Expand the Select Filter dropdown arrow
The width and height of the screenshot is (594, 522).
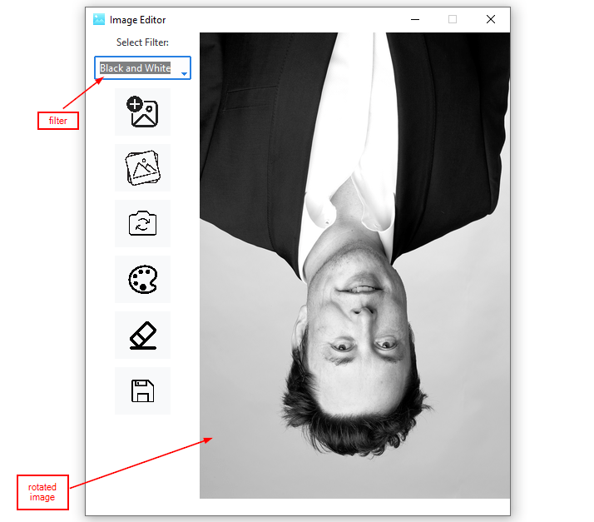click(184, 73)
